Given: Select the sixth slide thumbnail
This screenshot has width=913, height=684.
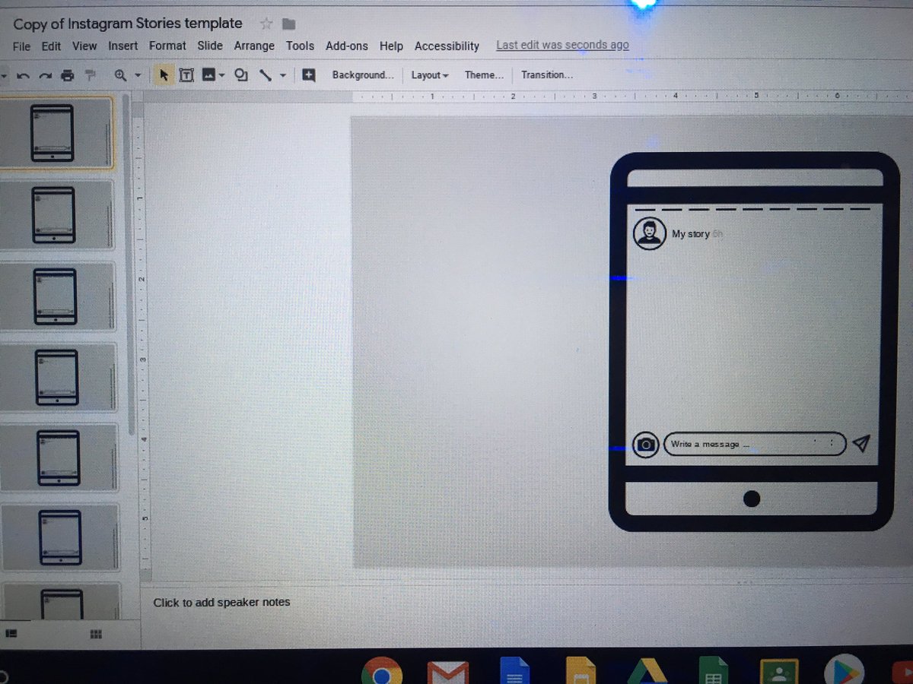Looking at the screenshot, I should pyautogui.click(x=60, y=537).
